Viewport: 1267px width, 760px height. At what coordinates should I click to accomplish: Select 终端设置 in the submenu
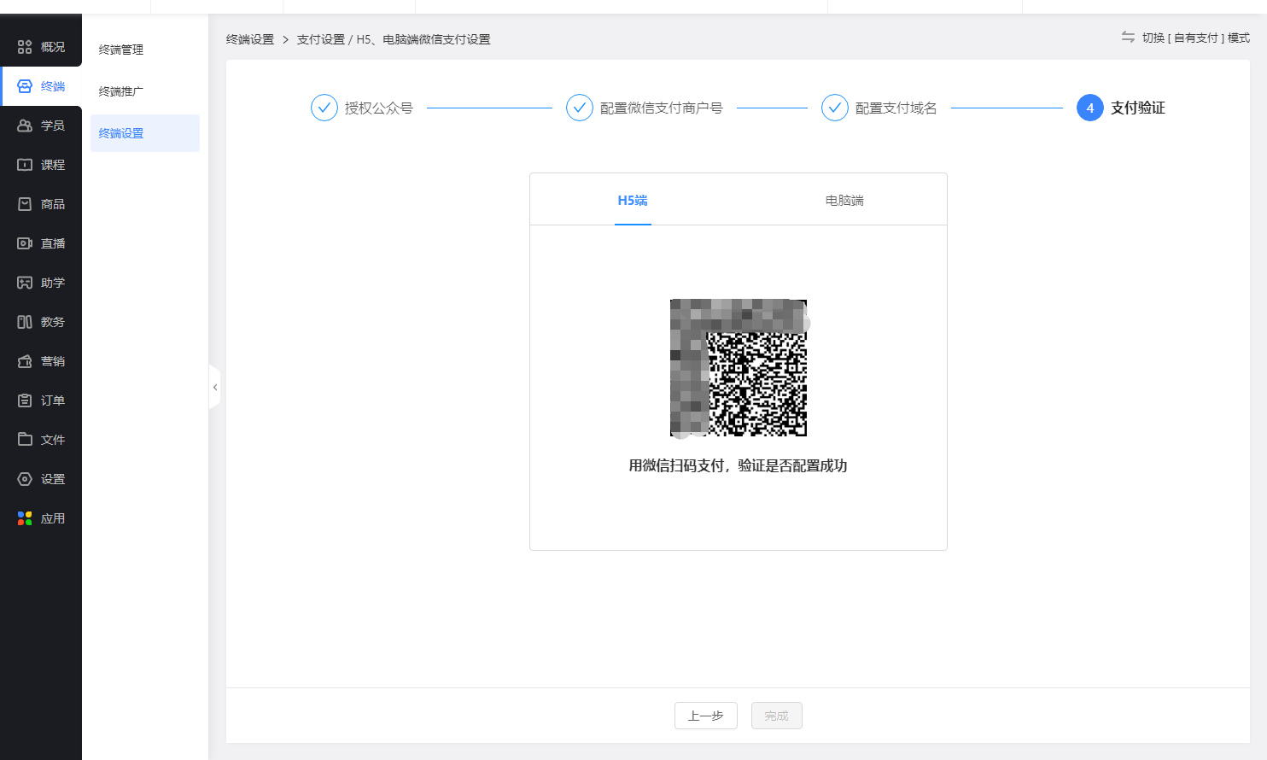pyautogui.click(x=145, y=133)
